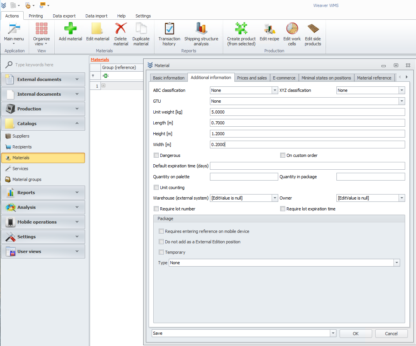
Task: Open the Save action dropdown arrow
Action: [333, 333]
